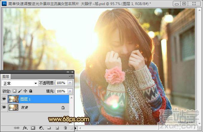The width and height of the screenshot is (203, 132).
Task: Create a new layer group folder
Action: 49,128
